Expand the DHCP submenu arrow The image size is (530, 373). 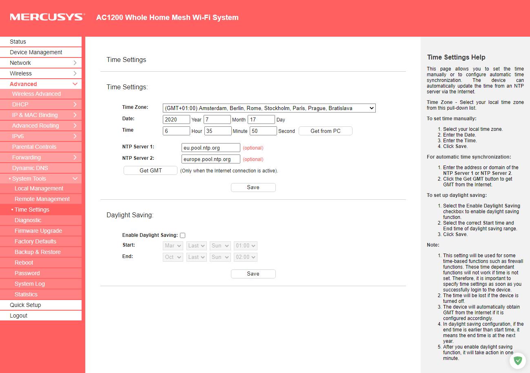pyautogui.click(x=75, y=104)
